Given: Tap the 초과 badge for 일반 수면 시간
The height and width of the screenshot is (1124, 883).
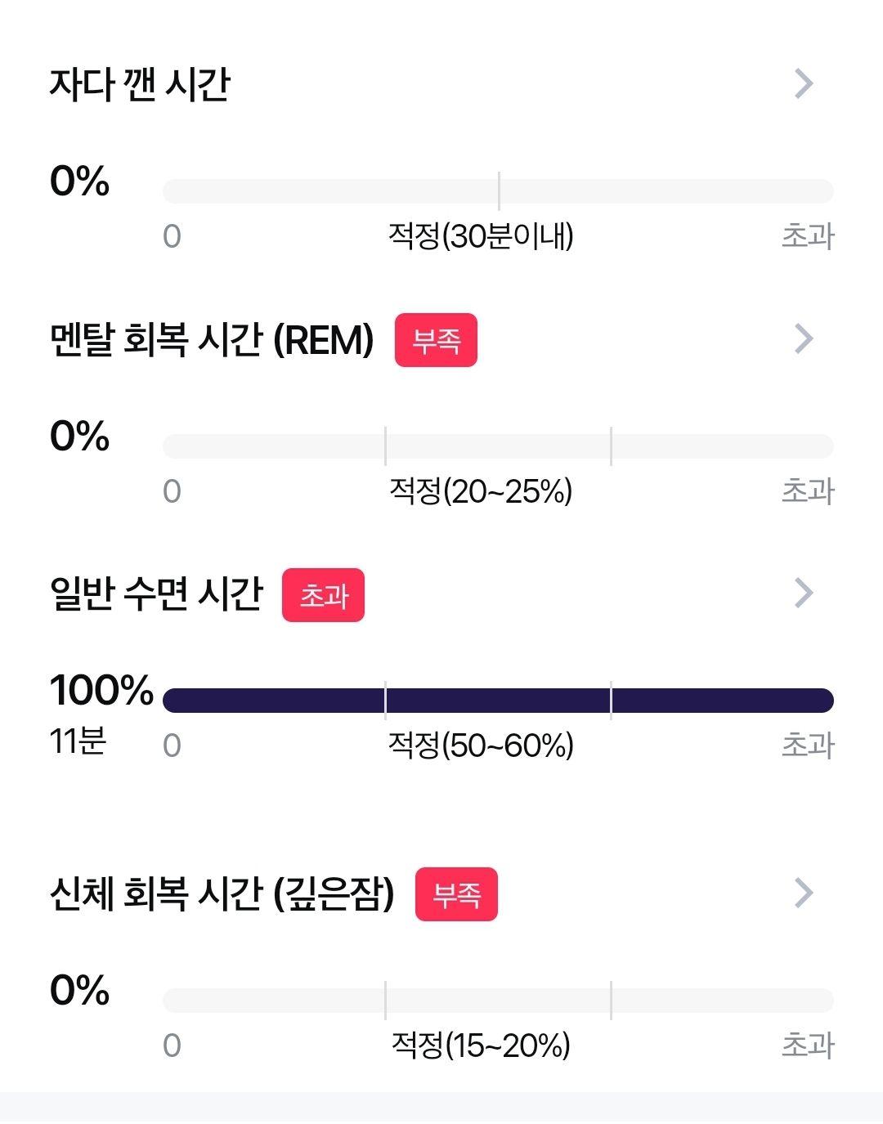Looking at the screenshot, I should [x=323, y=595].
